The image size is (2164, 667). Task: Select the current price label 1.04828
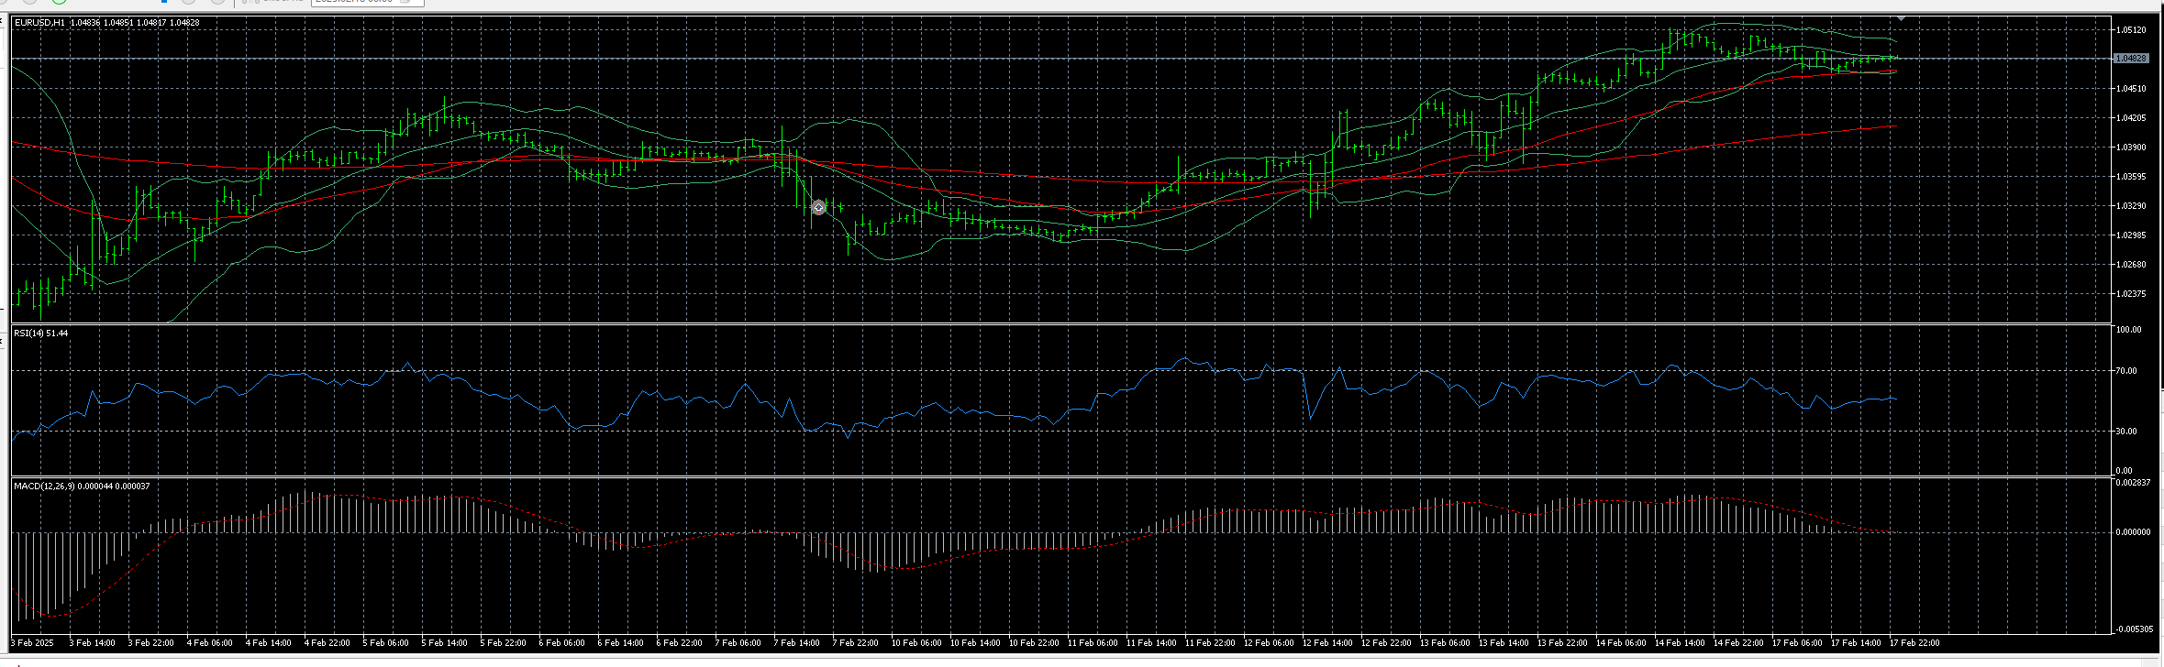(x=2131, y=59)
